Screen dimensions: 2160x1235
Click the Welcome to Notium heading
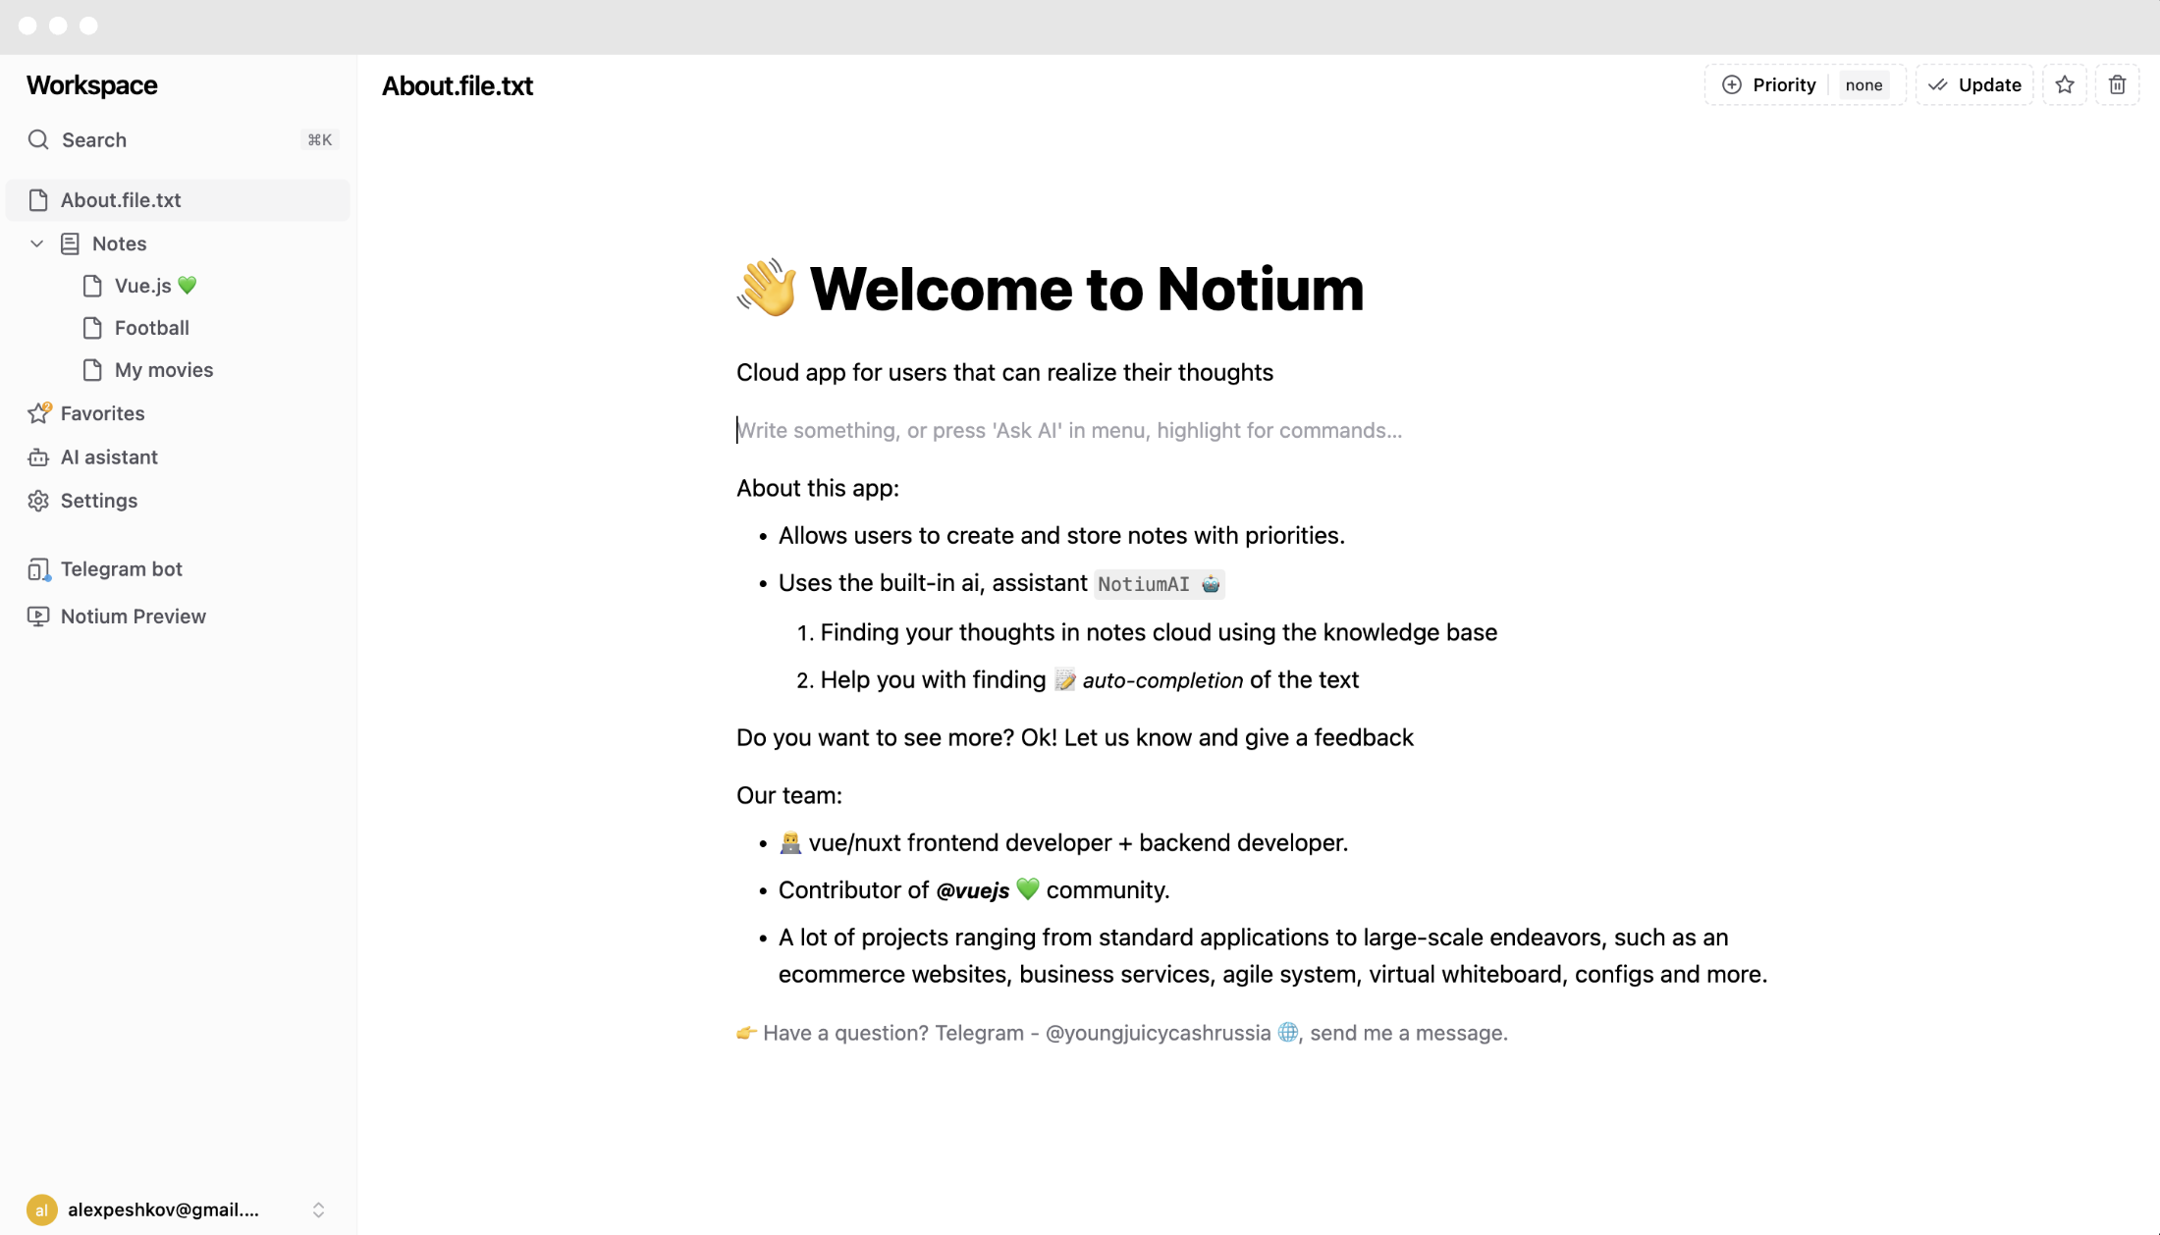coord(1087,290)
